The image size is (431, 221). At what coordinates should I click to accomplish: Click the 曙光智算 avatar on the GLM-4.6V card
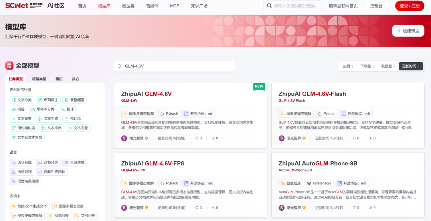(x=124, y=138)
